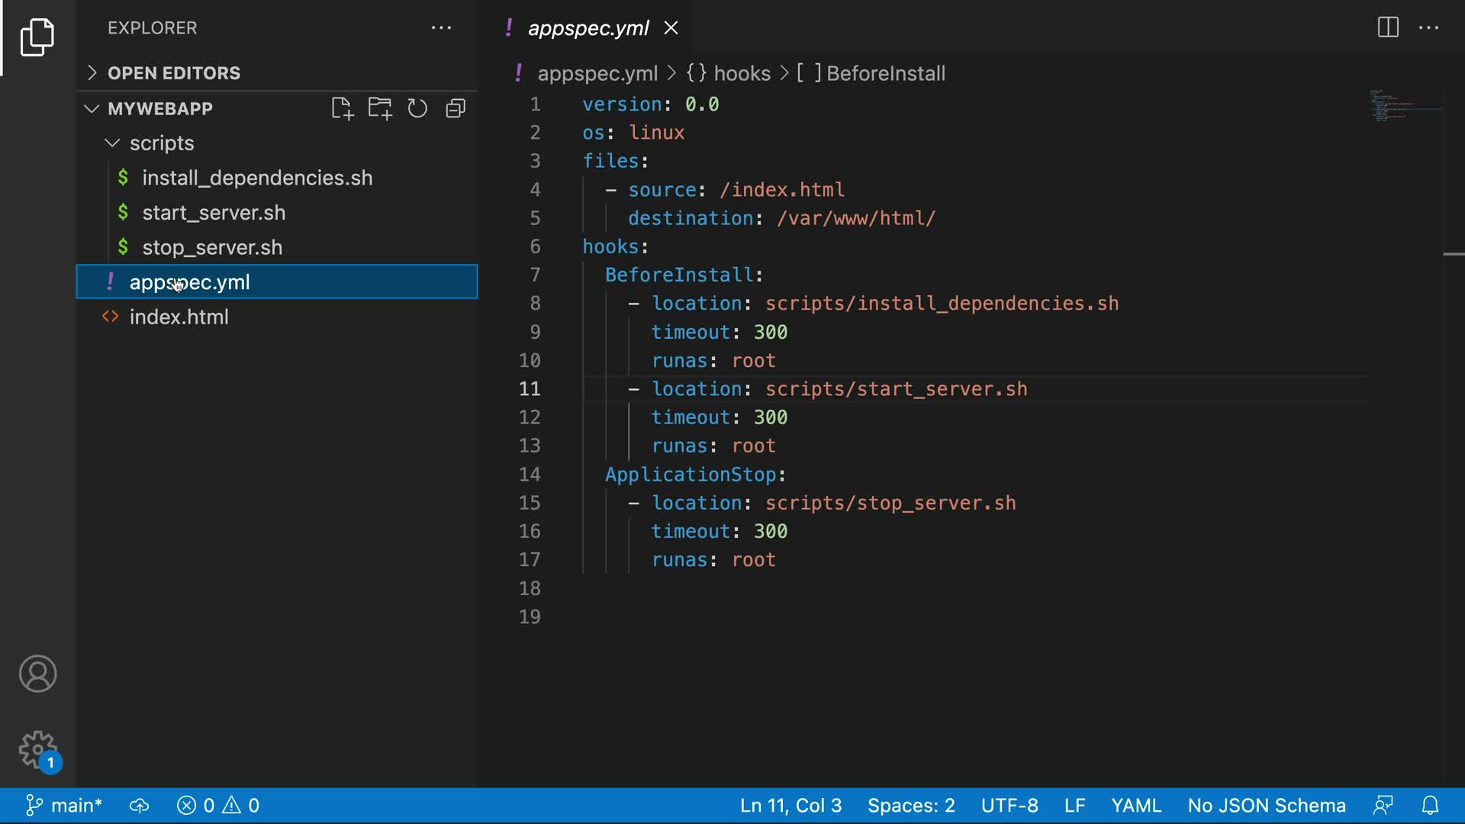Collapse all folders in explorer
The width and height of the screenshot is (1465, 824).
point(456,109)
